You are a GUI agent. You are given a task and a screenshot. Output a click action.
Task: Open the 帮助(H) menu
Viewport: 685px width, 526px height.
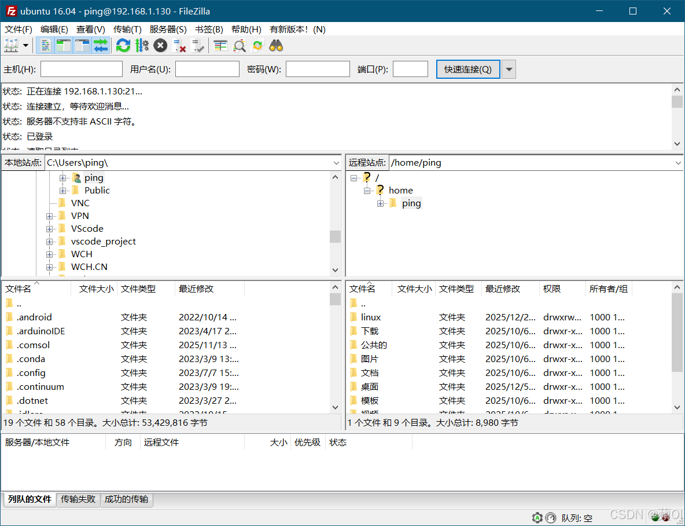pos(246,30)
